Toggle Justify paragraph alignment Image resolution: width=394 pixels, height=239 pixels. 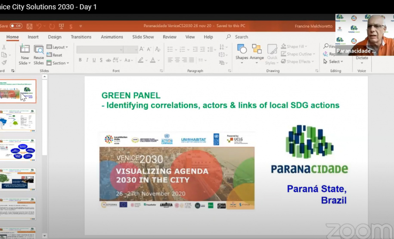click(192, 60)
